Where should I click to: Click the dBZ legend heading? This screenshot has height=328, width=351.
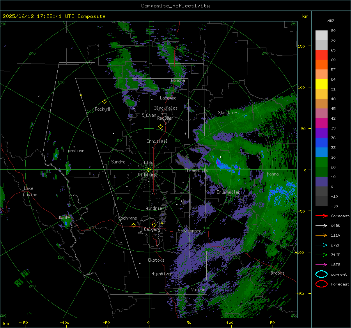click(x=331, y=21)
